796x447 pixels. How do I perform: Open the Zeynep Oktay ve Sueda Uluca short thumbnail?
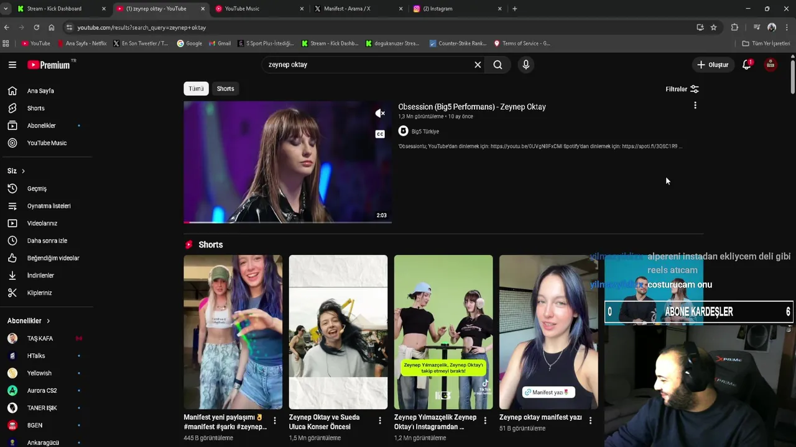coord(338,332)
